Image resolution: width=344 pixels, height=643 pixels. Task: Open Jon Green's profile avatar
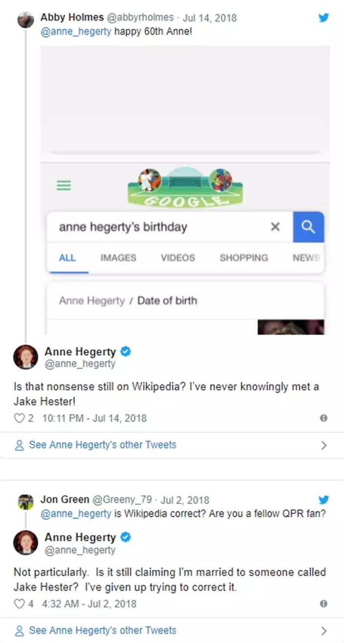click(x=25, y=501)
